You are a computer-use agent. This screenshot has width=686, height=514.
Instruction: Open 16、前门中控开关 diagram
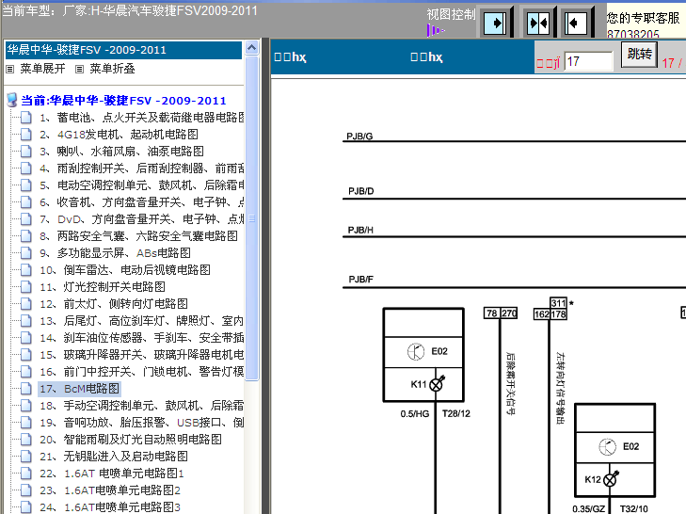point(142,372)
